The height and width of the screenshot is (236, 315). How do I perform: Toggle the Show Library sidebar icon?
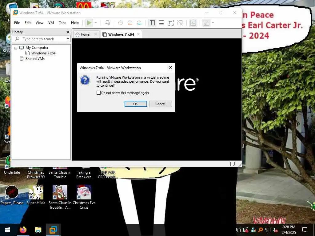(152, 23)
